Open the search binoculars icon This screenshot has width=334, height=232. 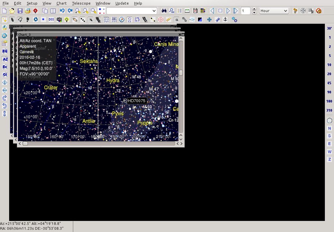(164, 11)
